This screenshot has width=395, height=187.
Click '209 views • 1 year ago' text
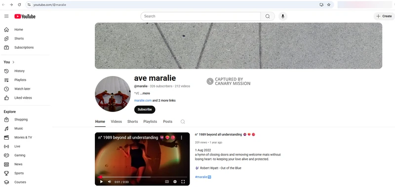click(x=208, y=143)
